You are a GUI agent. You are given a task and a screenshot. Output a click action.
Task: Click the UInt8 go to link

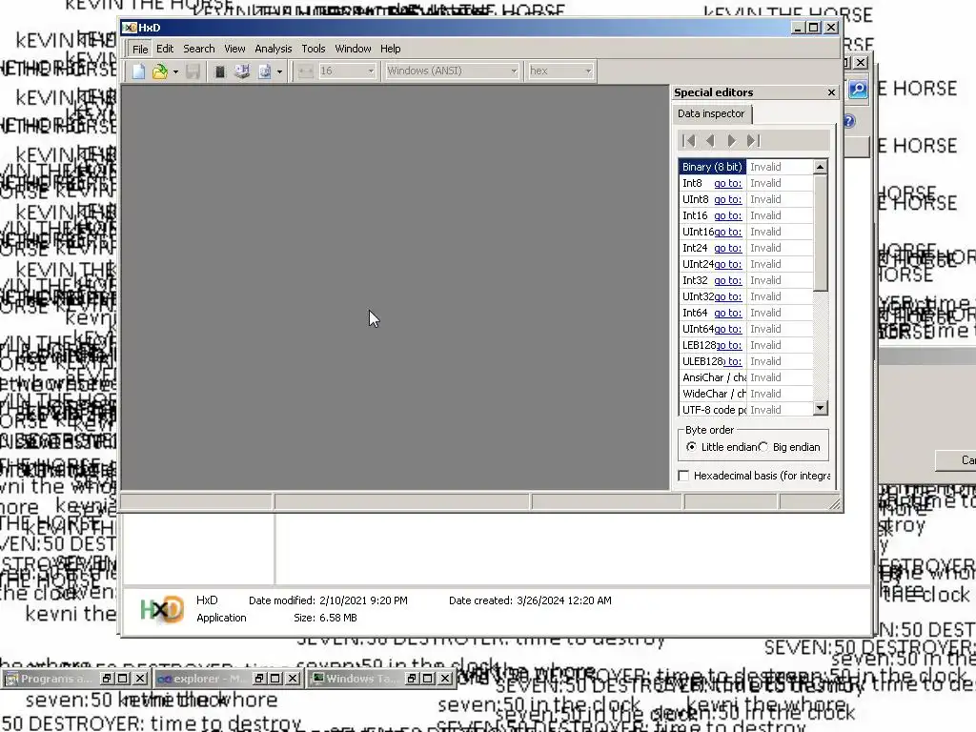coord(727,199)
